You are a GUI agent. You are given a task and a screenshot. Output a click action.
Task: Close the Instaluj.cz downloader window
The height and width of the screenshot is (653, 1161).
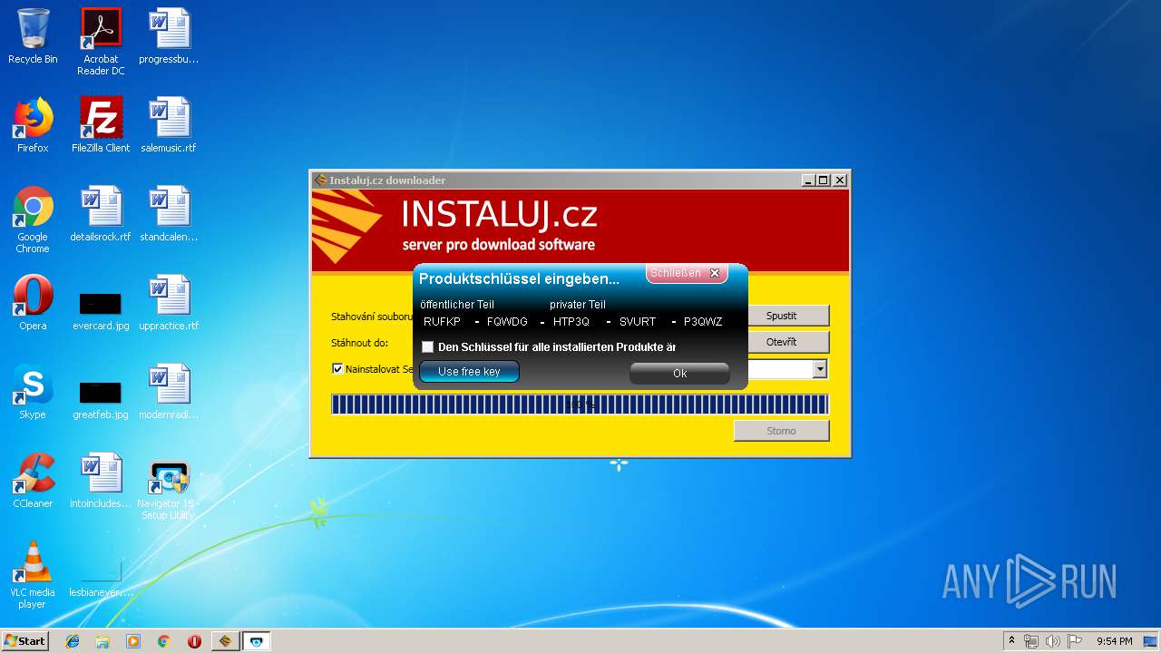pyautogui.click(x=840, y=180)
